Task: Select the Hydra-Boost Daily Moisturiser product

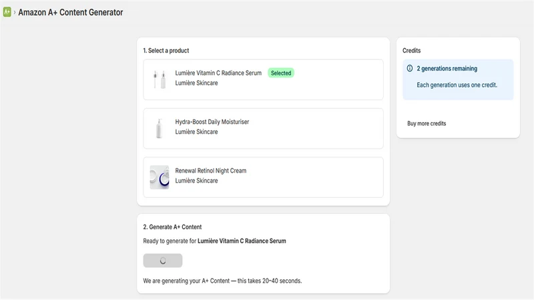Action: pos(263,128)
